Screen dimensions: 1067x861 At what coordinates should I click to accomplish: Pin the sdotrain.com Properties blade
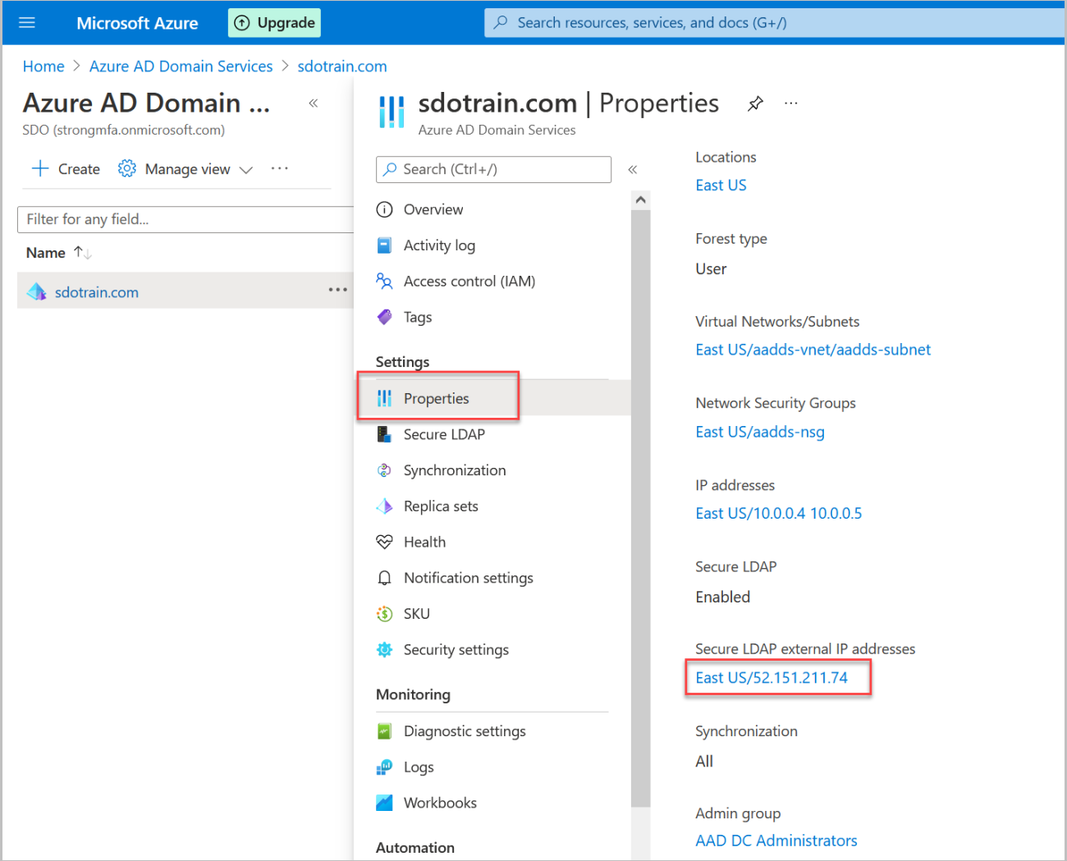click(755, 103)
